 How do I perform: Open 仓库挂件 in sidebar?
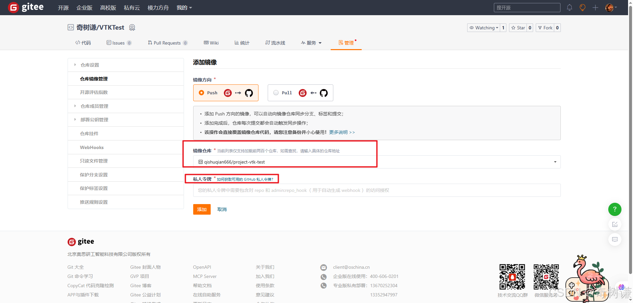(126, 134)
